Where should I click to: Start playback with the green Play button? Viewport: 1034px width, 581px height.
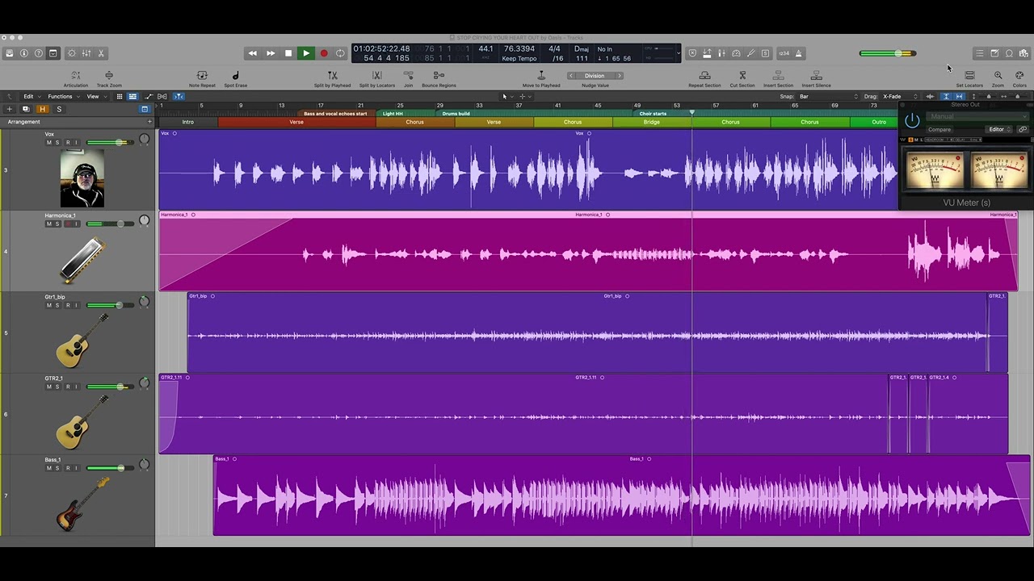click(306, 53)
